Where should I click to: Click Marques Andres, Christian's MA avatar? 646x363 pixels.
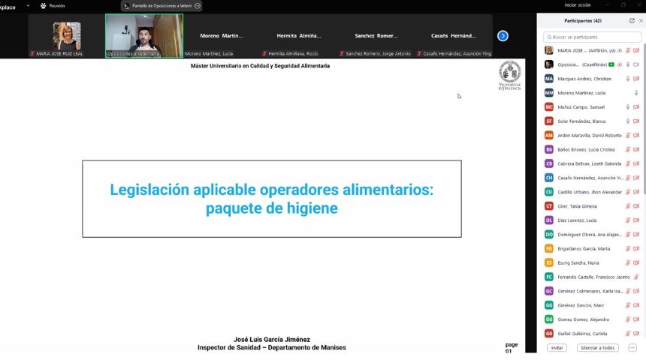pyautogui.click(x=549, y=79)
